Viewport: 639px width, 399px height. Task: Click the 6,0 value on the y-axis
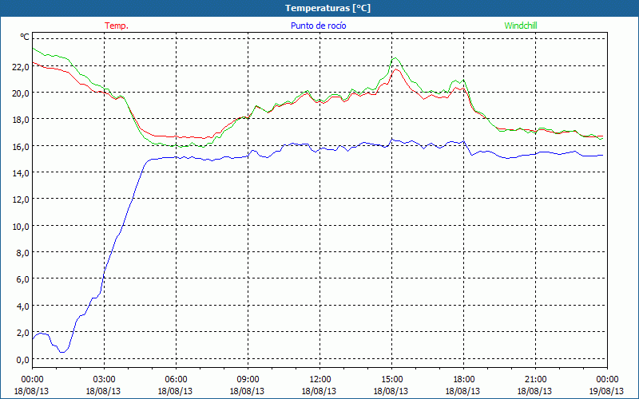(x=22, y=279)
